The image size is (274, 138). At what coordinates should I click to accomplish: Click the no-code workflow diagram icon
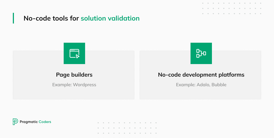[x=201, y=53]
